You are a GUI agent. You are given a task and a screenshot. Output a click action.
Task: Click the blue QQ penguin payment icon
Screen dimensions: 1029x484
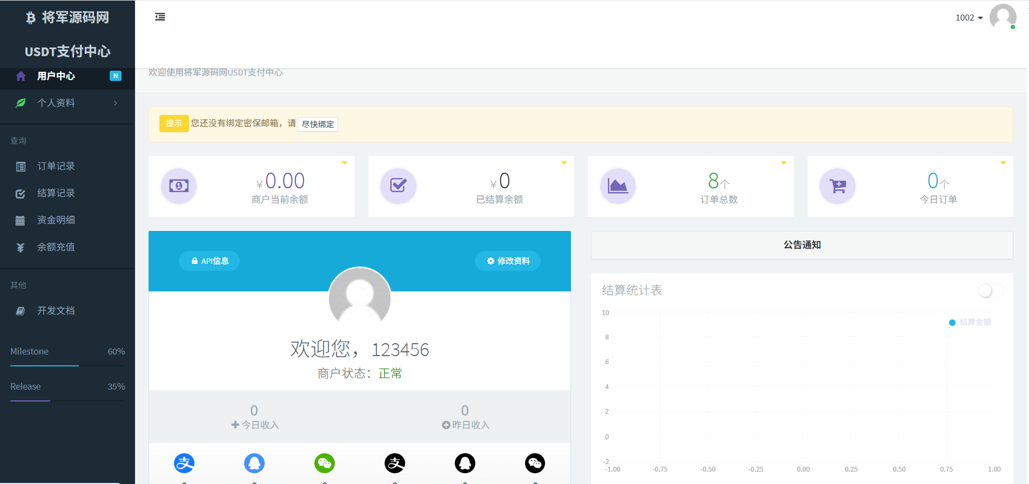click(254, 463)
